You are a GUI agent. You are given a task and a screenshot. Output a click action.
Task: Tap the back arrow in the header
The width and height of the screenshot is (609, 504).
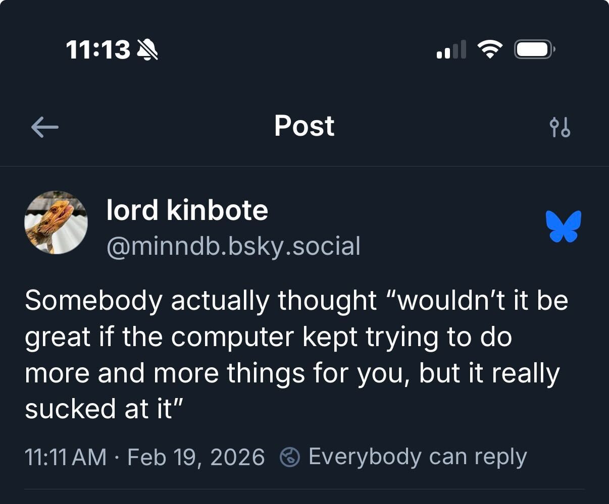pos(44,127)
